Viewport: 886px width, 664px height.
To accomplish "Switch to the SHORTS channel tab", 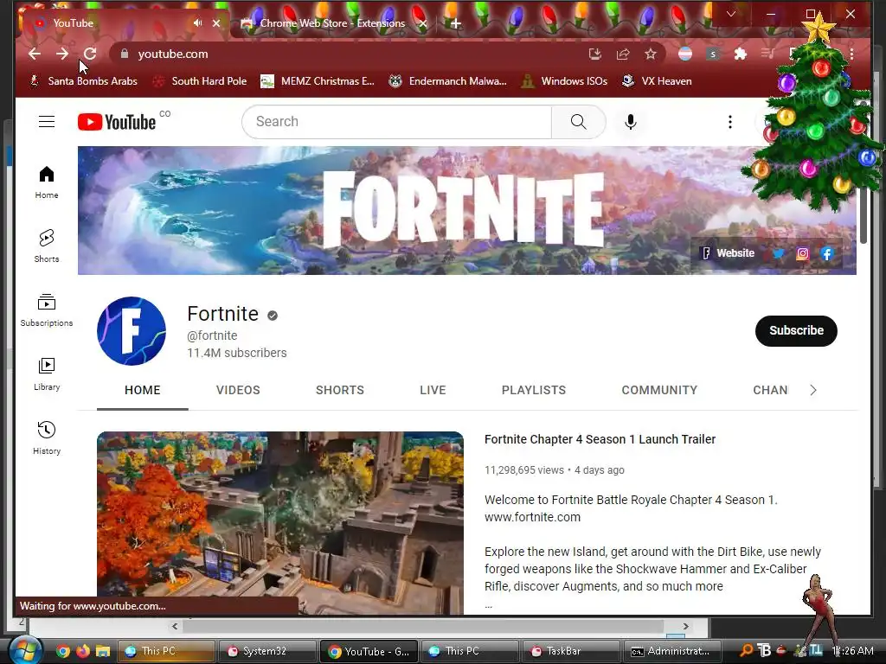I will (339, 390).
